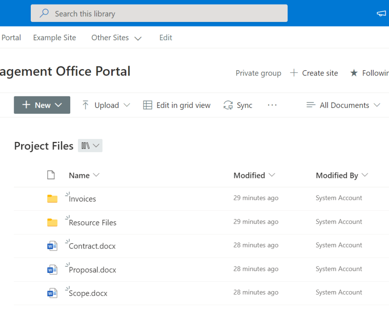Click the Proposal.docx modified time
Image resolution: width=389 pixels, height=323 pixels.
coord(256,269)
